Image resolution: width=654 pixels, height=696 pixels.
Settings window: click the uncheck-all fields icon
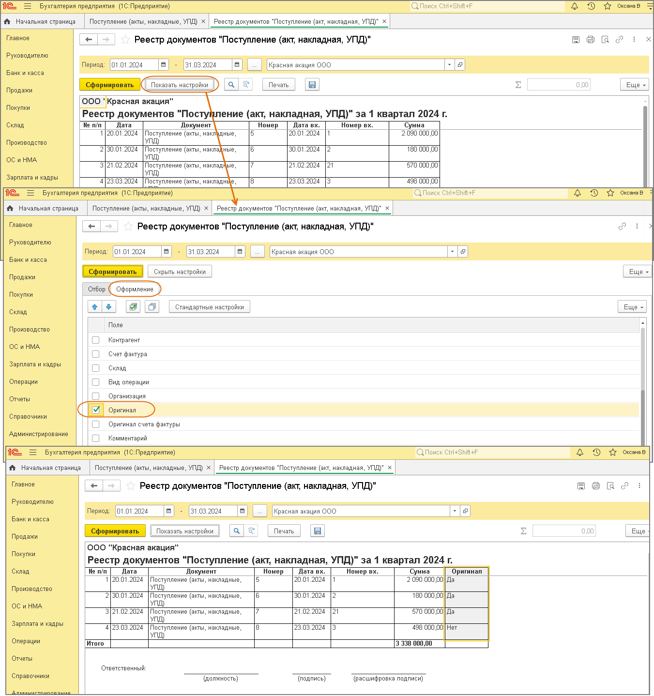click(152, 307)
